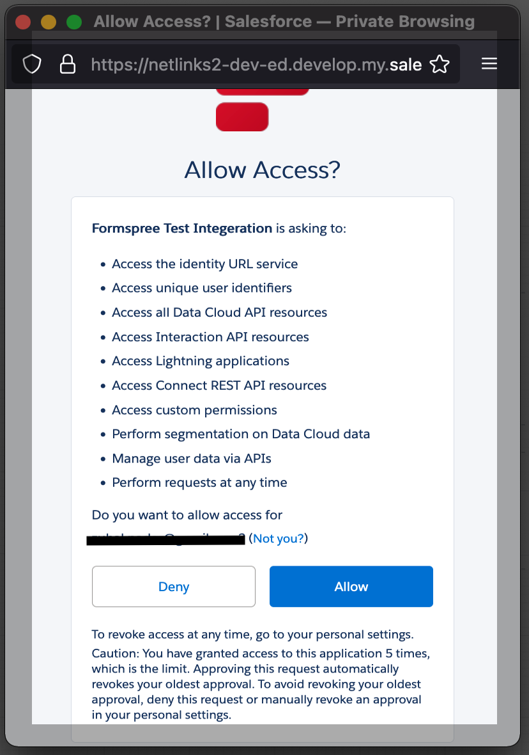Minimize window with yellow traffic light button
The image size is (529, 755).
tap(49, 21)
